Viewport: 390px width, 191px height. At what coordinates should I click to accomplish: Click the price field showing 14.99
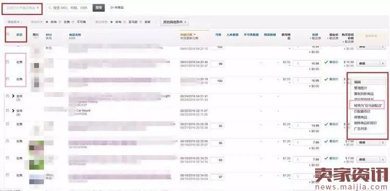tap(306, 126)
